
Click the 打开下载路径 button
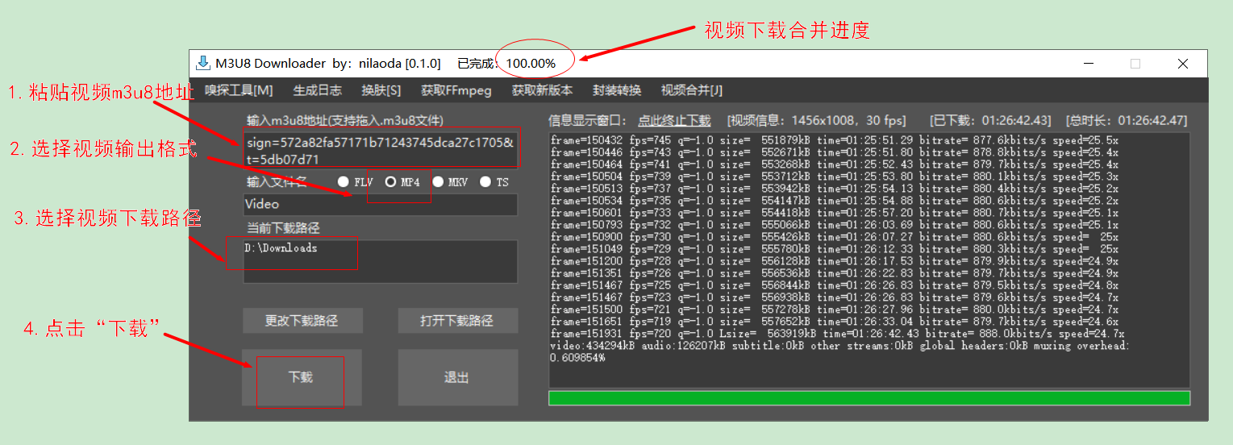(x=456, y=321)
